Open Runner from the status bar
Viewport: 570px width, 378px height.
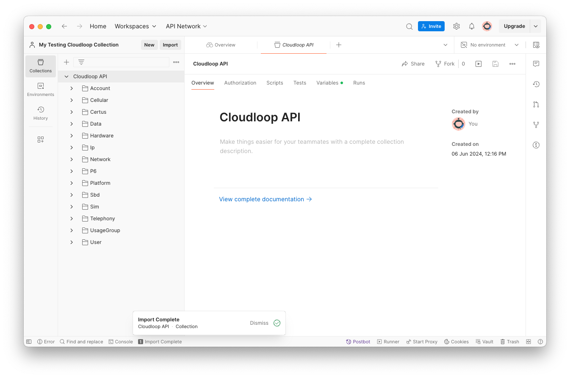(388, 342)
